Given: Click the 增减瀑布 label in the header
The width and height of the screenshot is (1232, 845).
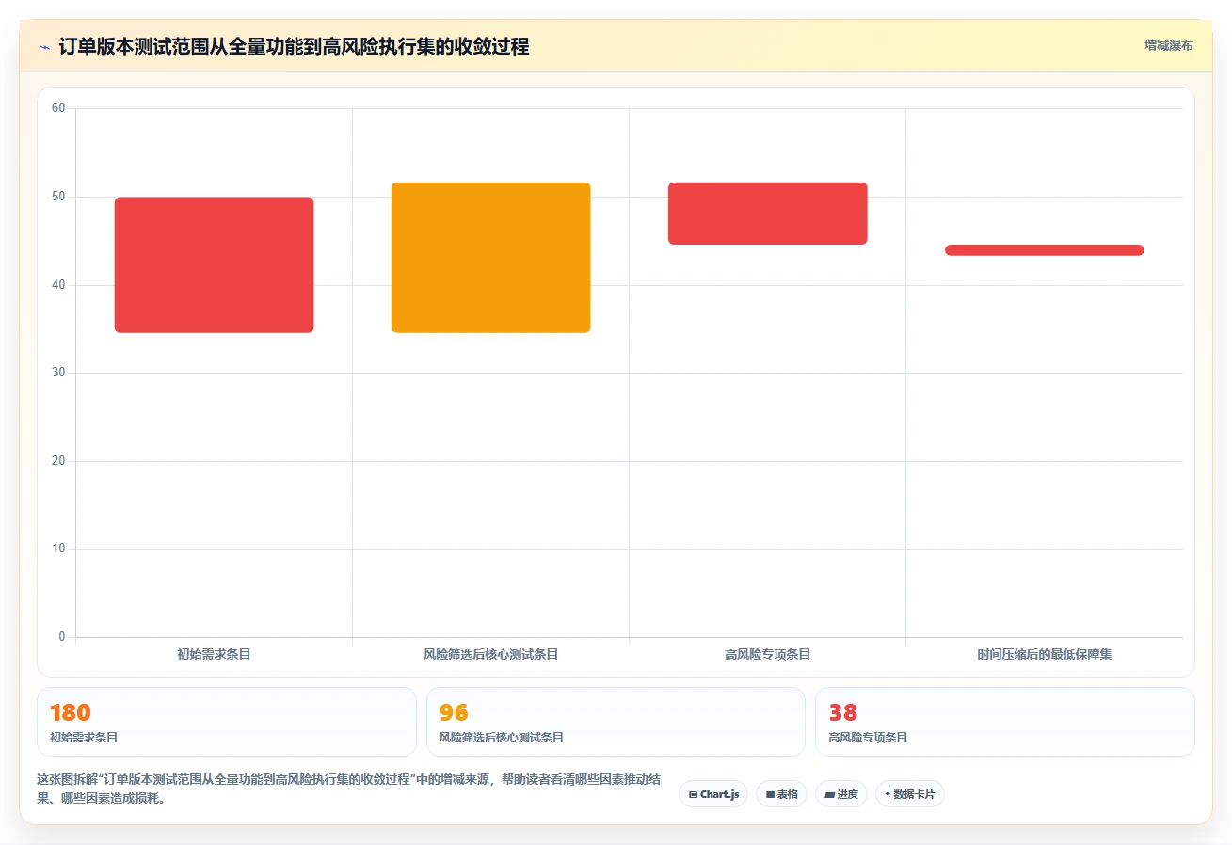Looking at the screenshot, I should coord(1168,46).
